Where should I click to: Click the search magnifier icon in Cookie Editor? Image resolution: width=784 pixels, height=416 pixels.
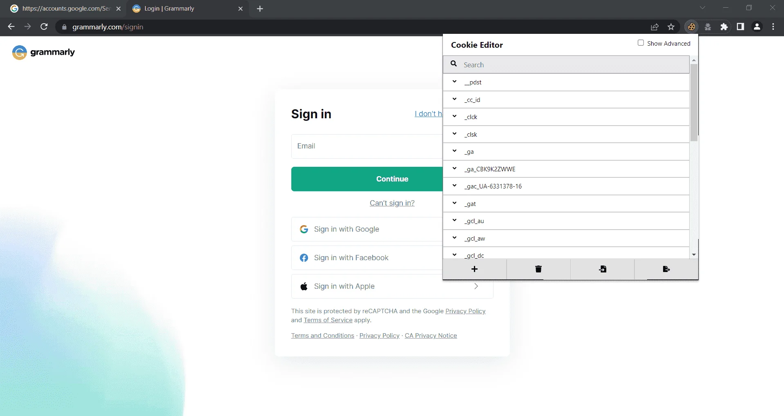(x=453, y=64)
